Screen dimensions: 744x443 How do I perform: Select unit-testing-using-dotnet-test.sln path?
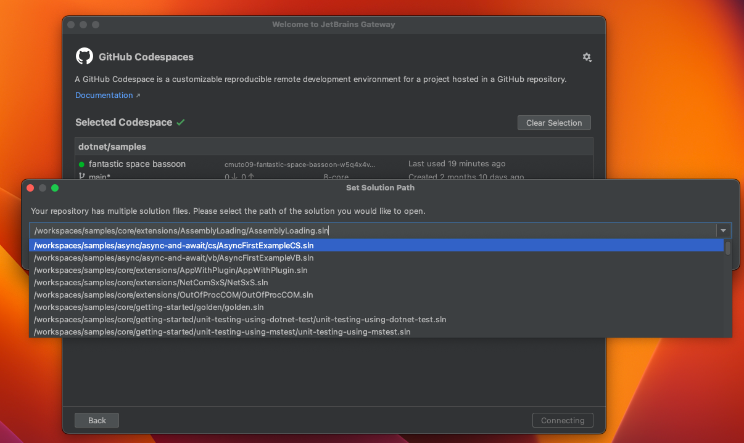(x=377, y=319)
